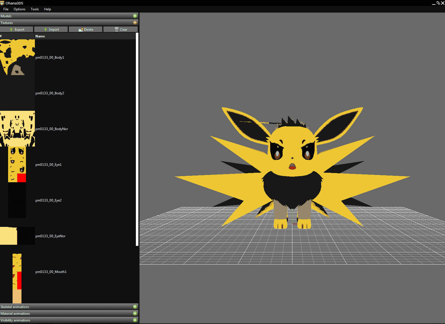Select the pm0133_00_Body2 texture thumbnail
Image resolution: width=445 pixels, height=324 pixels.
point(17,93)
